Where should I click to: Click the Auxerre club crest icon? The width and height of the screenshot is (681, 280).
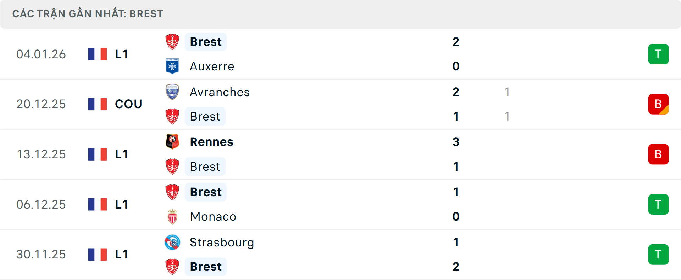coord(172,66)
